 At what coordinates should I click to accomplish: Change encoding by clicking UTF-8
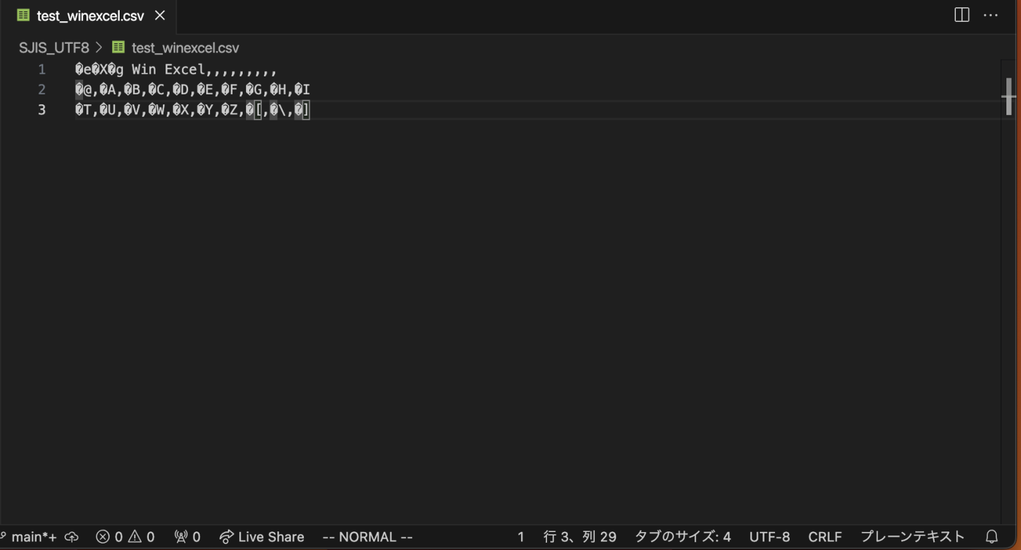(x=769, y=537)
